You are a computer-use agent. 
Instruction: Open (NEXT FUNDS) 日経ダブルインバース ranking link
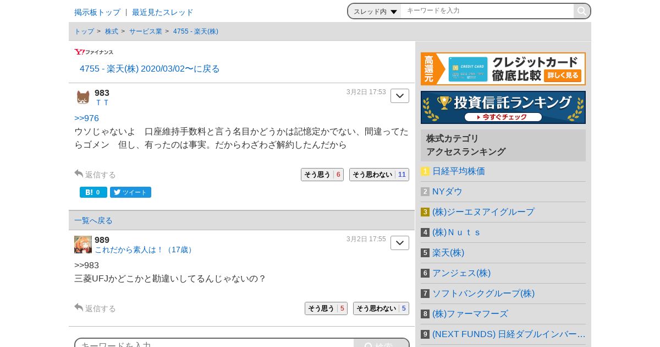click(x=509, y=334)
